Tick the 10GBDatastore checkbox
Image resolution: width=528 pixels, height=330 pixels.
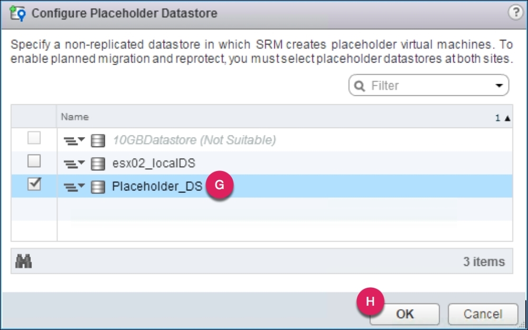(34, 139)
